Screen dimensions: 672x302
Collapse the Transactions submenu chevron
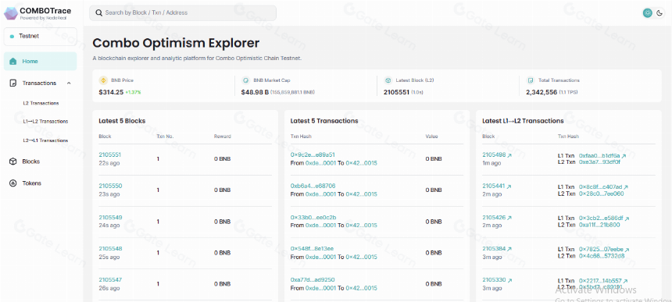click(69, 83)
